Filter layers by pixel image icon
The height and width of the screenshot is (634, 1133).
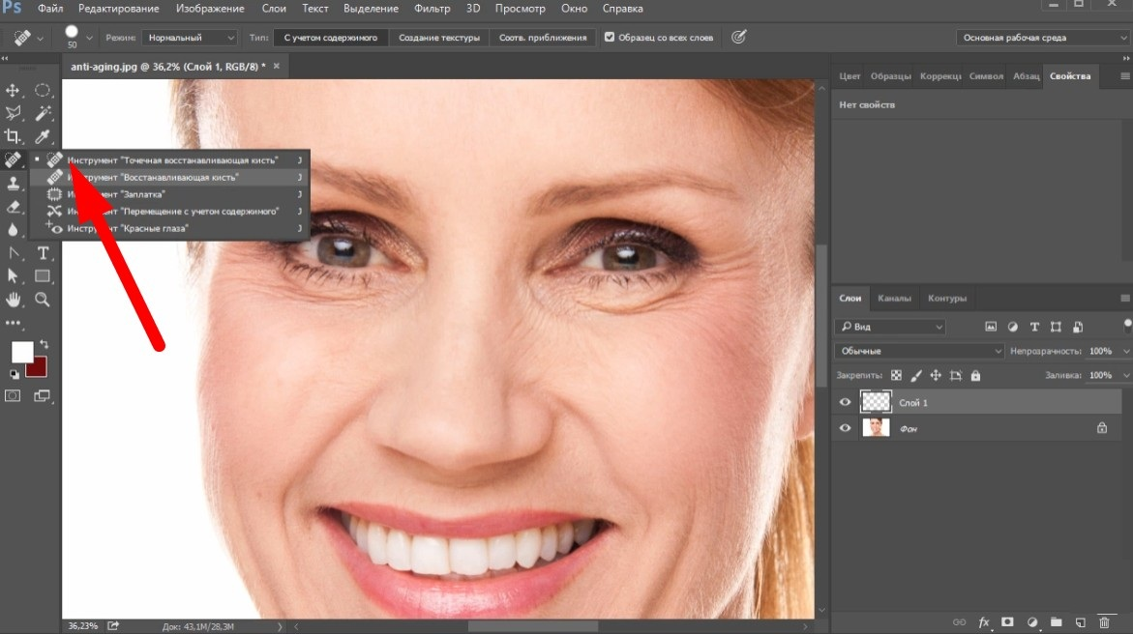click(x=991, y=327)
